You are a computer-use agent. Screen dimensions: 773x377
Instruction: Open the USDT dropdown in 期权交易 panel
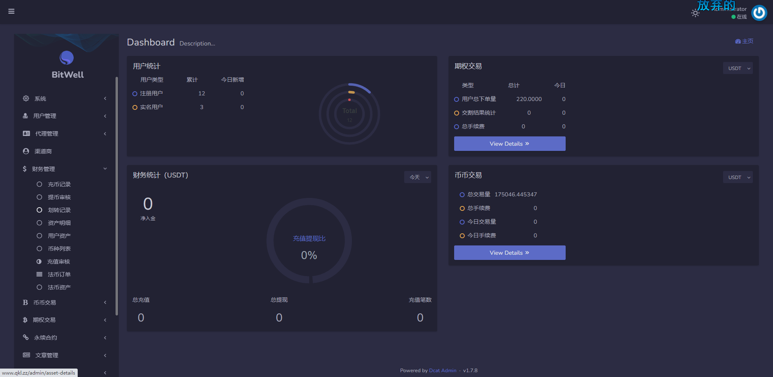[738, 68]
